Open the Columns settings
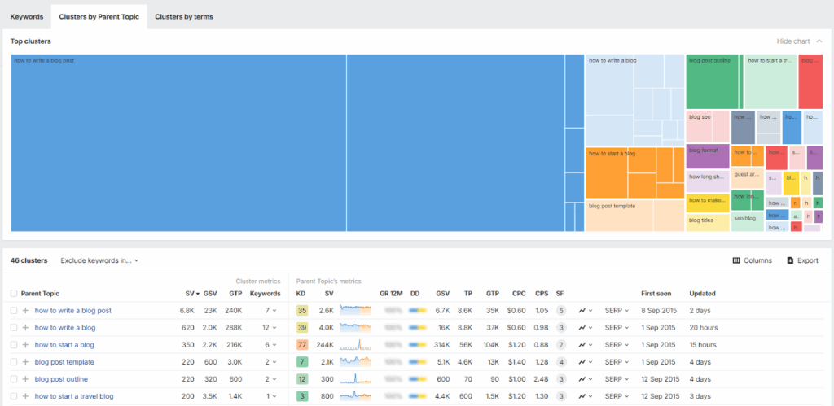834x406 pixels. [752, 260]
